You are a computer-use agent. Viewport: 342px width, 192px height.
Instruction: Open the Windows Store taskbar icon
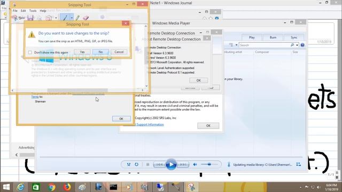tap(36, 187)
